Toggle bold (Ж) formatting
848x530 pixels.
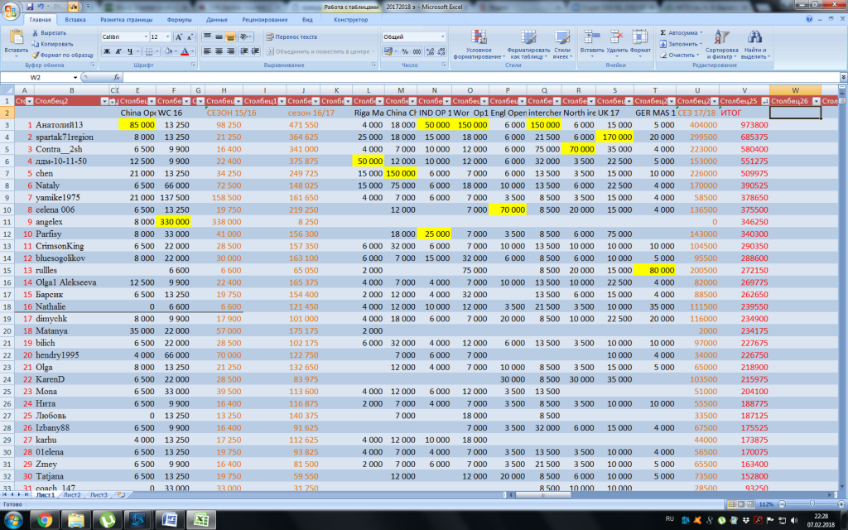[107, 51]
